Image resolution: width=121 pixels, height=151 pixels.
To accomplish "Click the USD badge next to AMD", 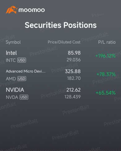I will click(x=22, y=79).
